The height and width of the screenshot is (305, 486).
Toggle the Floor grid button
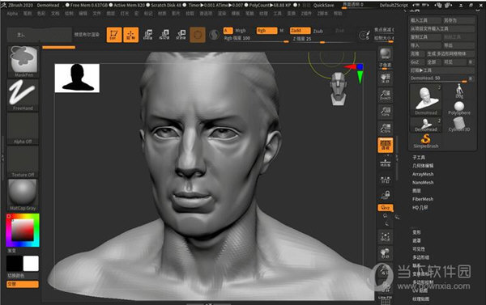point(386,163)
